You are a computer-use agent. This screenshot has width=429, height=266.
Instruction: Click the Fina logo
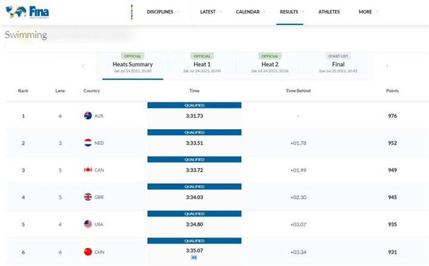pyautogui.click(x=27, y=12)
